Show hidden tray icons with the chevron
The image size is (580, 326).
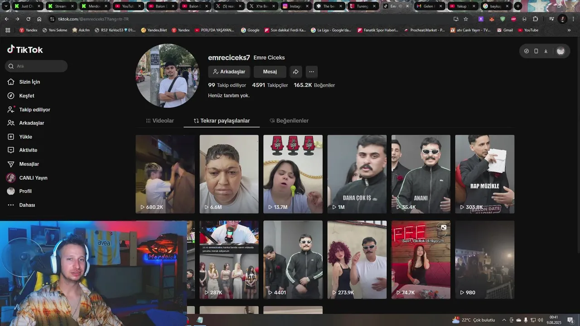[x=504, y=320]
